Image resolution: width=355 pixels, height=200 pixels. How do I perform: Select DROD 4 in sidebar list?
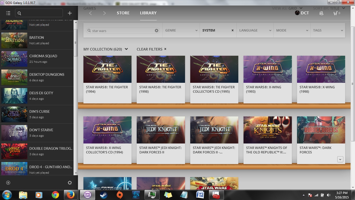pos(37,168)
